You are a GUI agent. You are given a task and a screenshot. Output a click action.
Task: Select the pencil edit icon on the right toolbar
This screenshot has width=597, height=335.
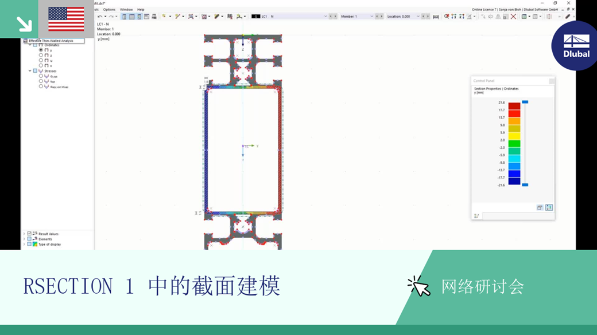pos(568,16)
